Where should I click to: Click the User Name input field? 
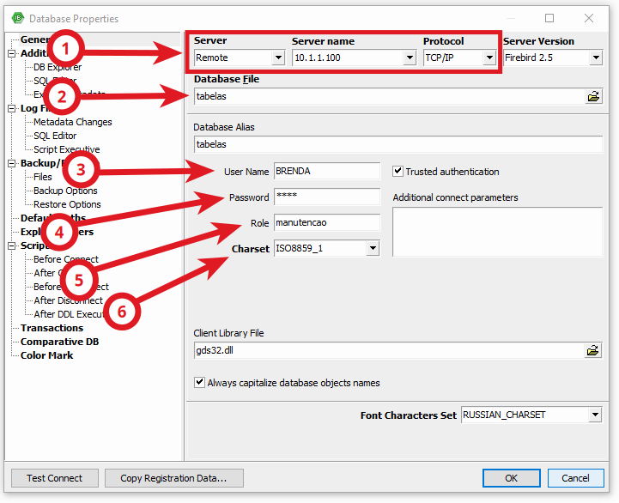(326, 172)
